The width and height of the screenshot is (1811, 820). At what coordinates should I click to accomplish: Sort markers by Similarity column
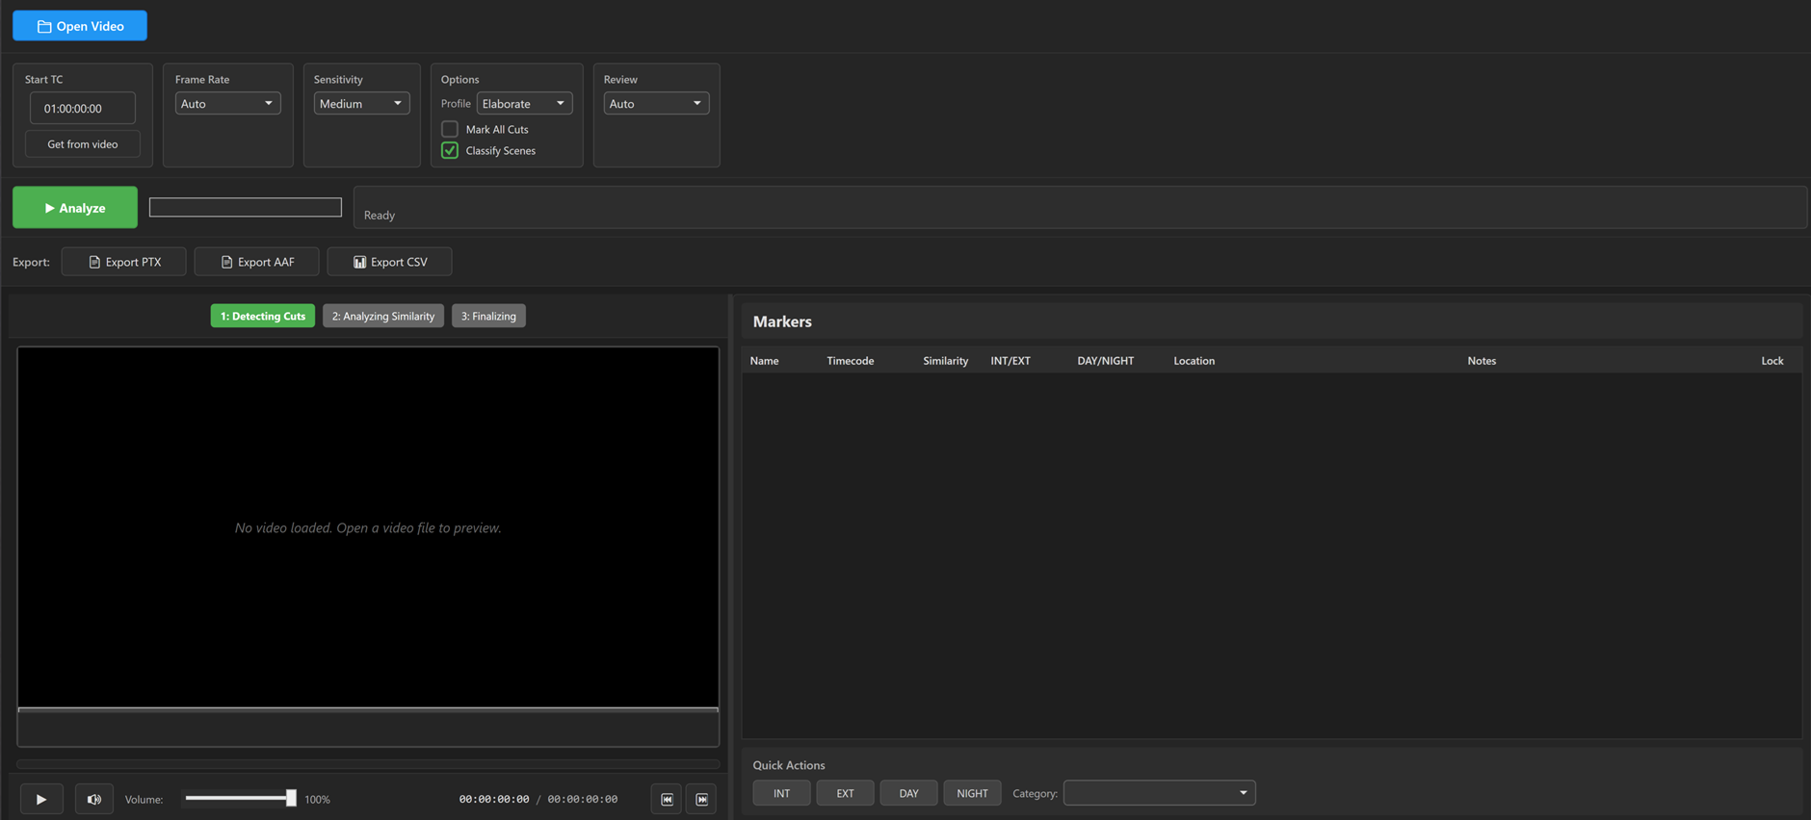(x=945, y=361)
